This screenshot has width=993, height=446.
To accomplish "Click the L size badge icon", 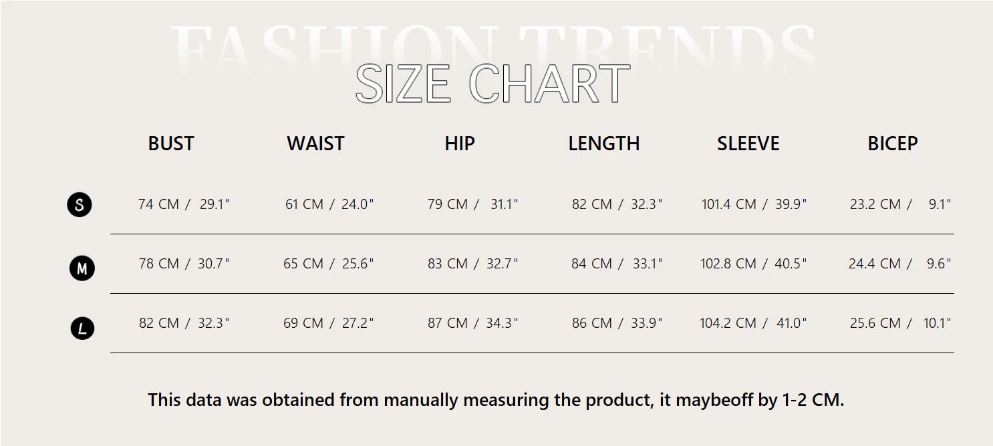I will coord(82,328).
